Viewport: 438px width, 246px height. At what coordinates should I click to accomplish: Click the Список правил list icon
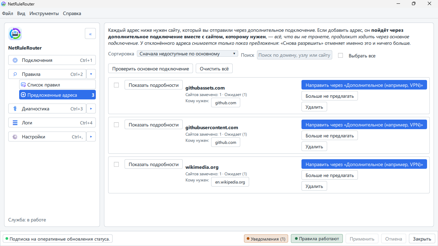(x=23, y=85)
